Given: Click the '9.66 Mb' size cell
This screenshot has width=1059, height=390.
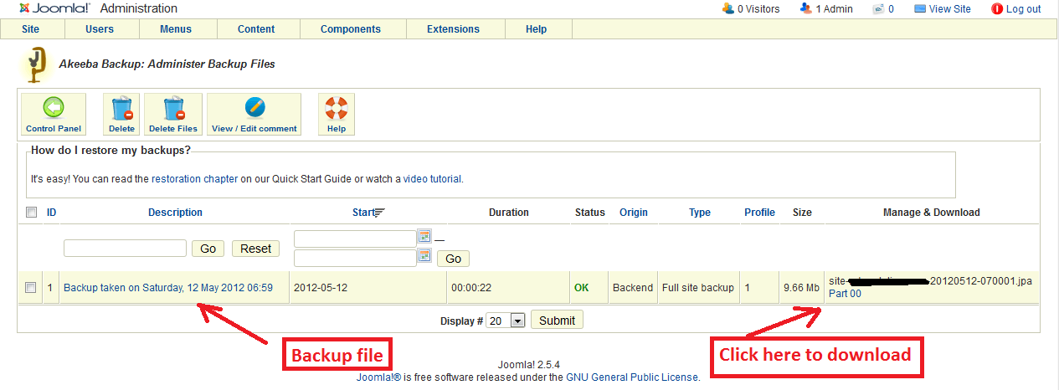Looking at the screenshot, I should 801,288.
